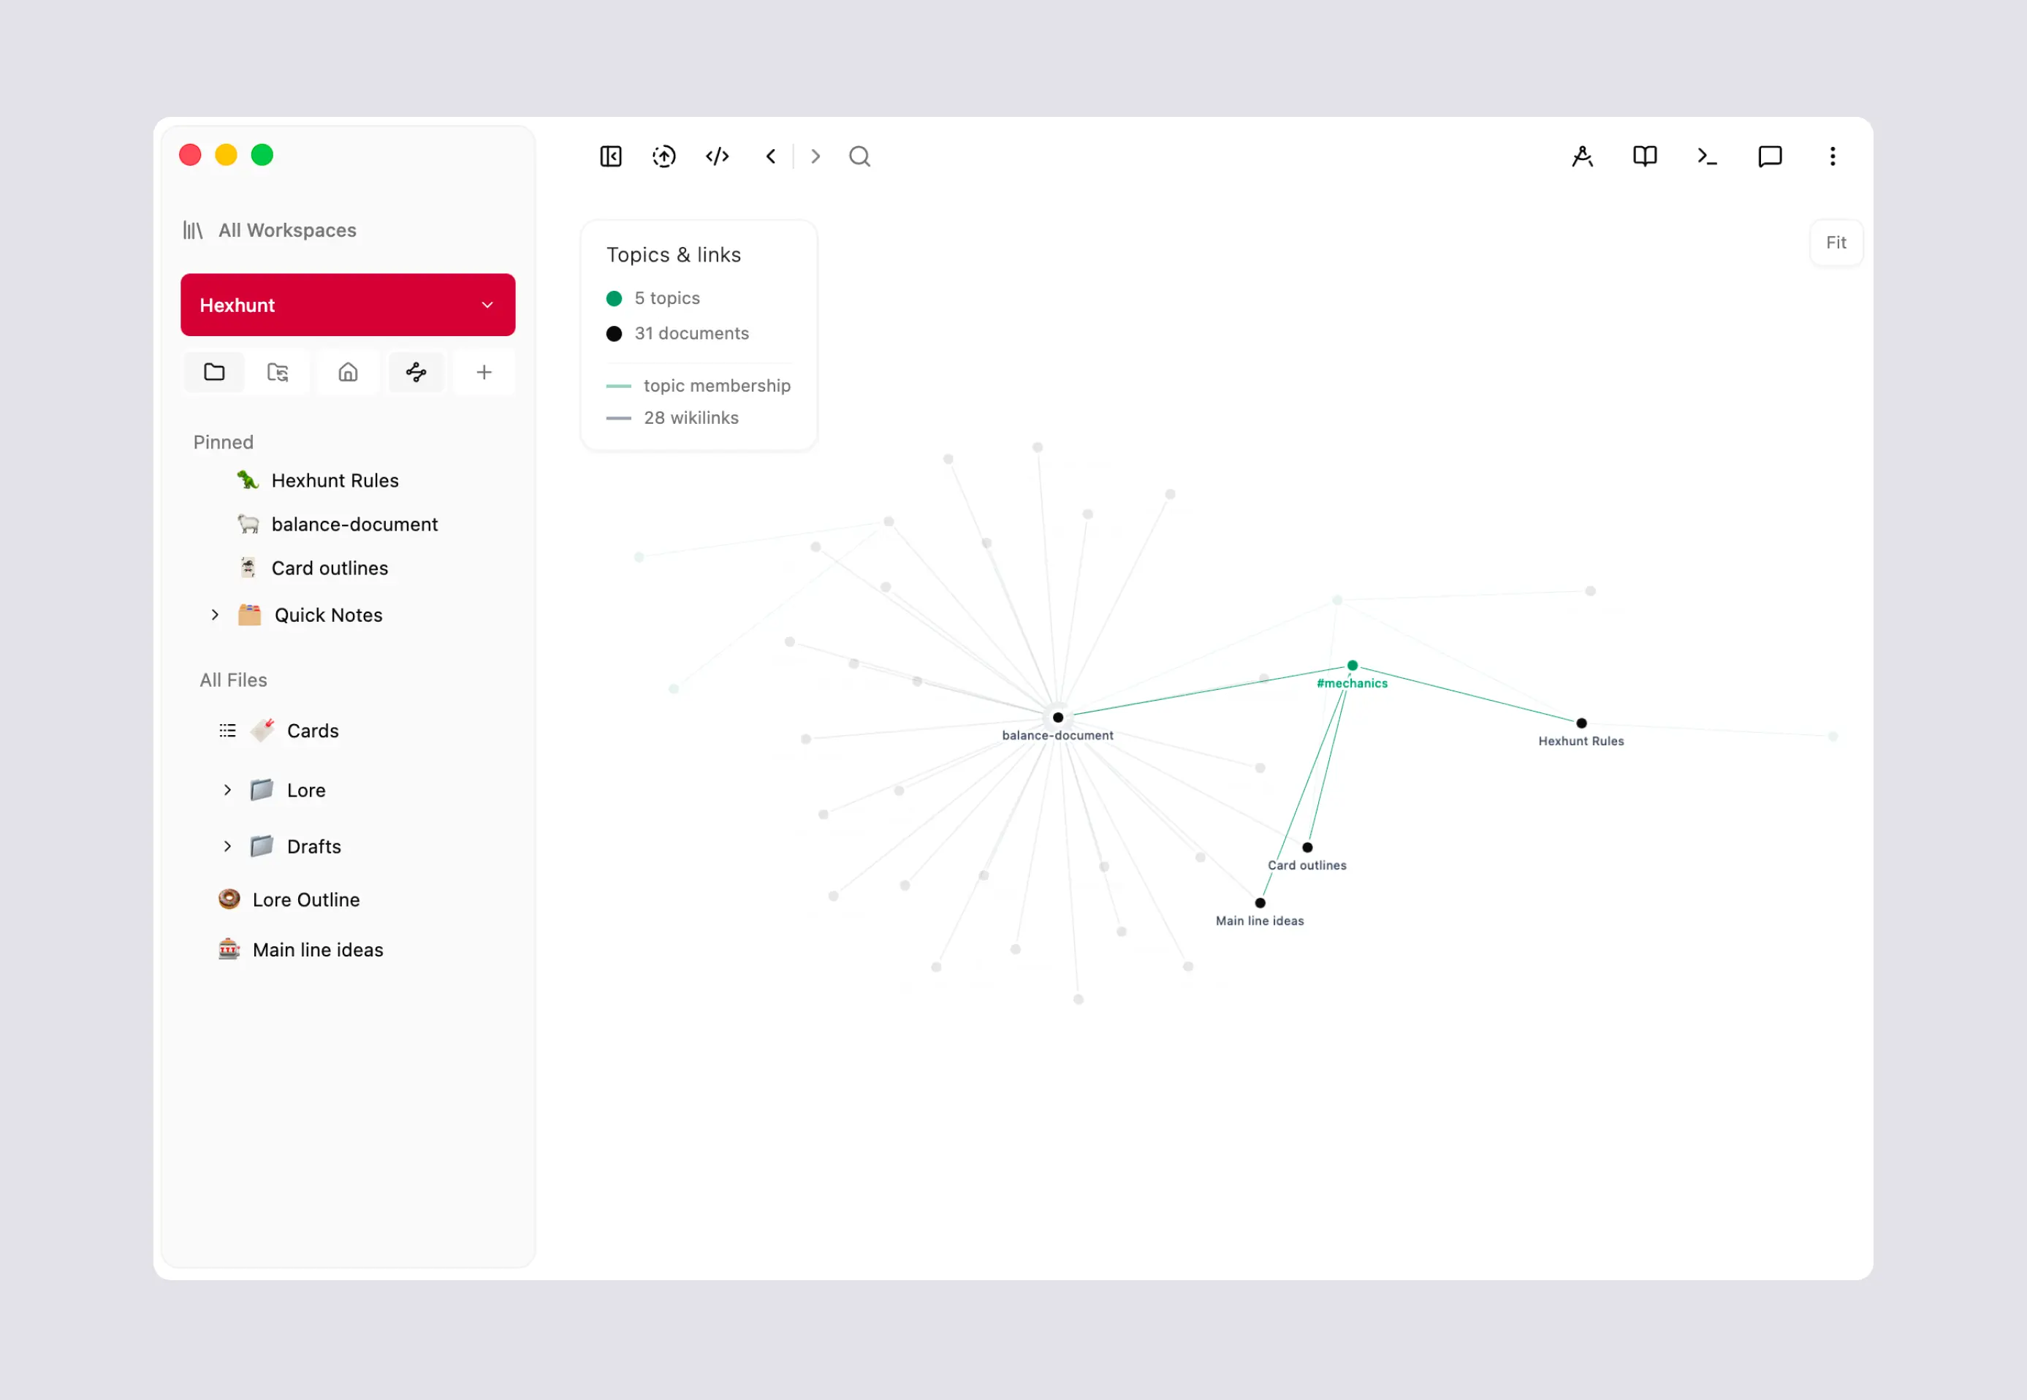Click the Quick Notes box icon

tap(249, 614)
